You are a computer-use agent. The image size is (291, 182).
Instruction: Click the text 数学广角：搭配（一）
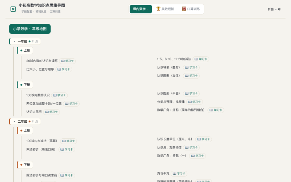tap(172, 156)
